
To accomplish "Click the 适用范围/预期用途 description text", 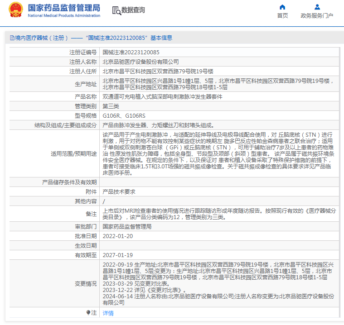I will coord(218,153).
